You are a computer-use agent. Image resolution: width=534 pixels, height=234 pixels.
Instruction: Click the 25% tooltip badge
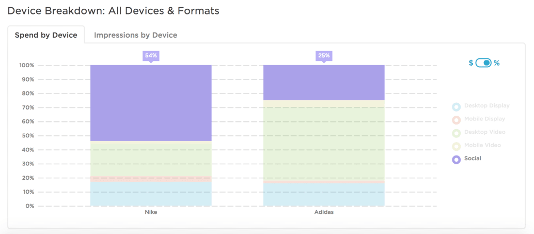[x=324, y=55]
